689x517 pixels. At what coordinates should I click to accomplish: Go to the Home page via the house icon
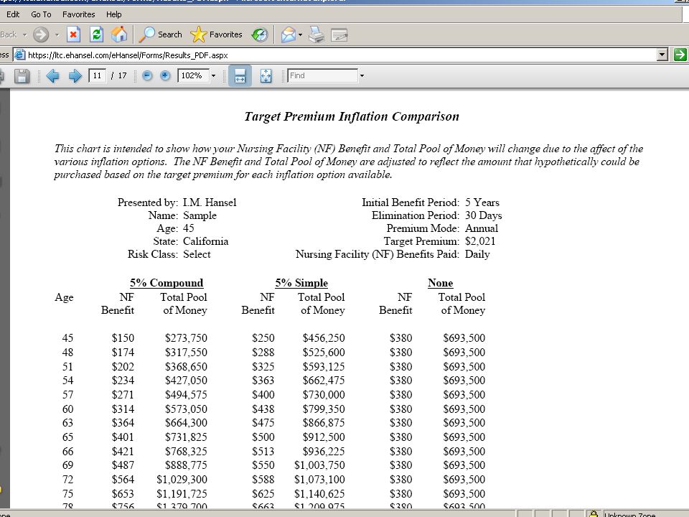click(x=119, y=34)
